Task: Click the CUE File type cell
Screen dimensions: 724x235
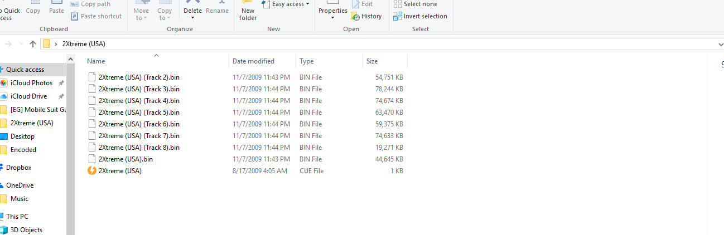Action: (311, 171)
